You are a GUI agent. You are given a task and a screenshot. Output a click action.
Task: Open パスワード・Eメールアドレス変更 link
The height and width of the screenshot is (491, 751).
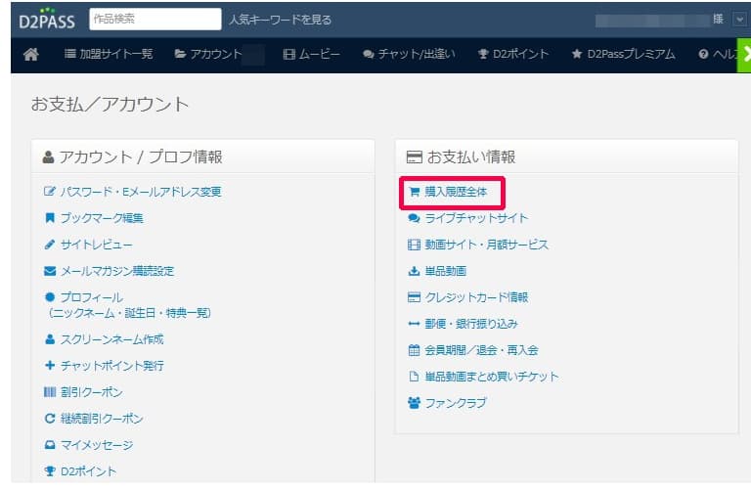pyautogui.click(x=141, y=192)
